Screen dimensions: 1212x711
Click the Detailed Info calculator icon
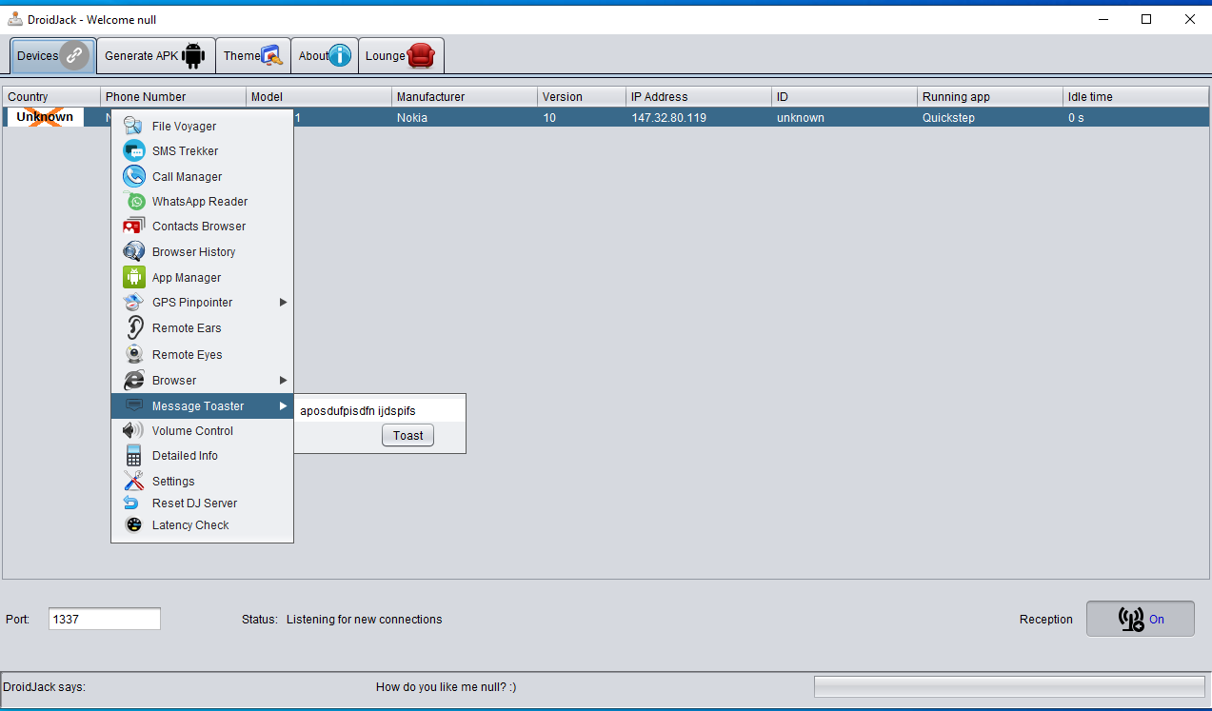(133, 456)
